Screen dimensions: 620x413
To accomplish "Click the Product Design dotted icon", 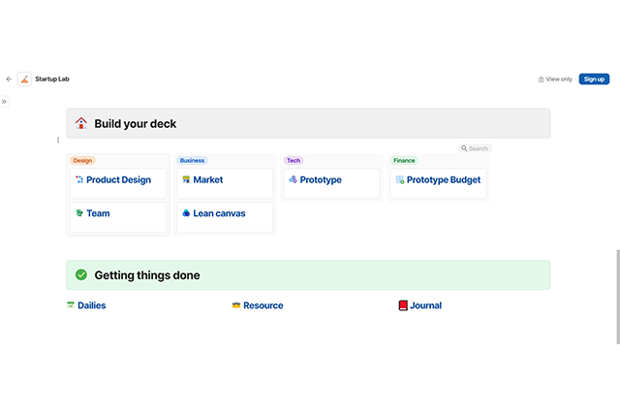I will [x=79, y=179].
